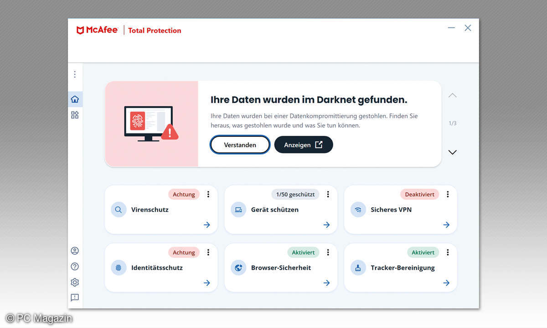Screen dimensions: 547x328
Task: Close the McAfee window
Action: [468, 28]
